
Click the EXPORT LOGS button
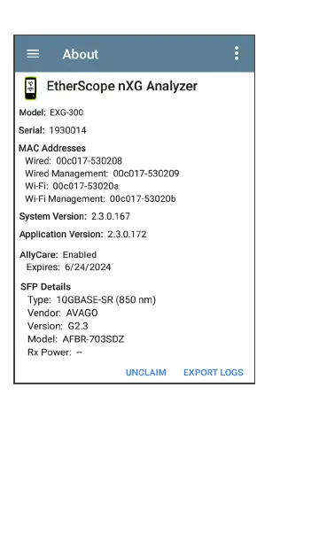tap(214, 372)
